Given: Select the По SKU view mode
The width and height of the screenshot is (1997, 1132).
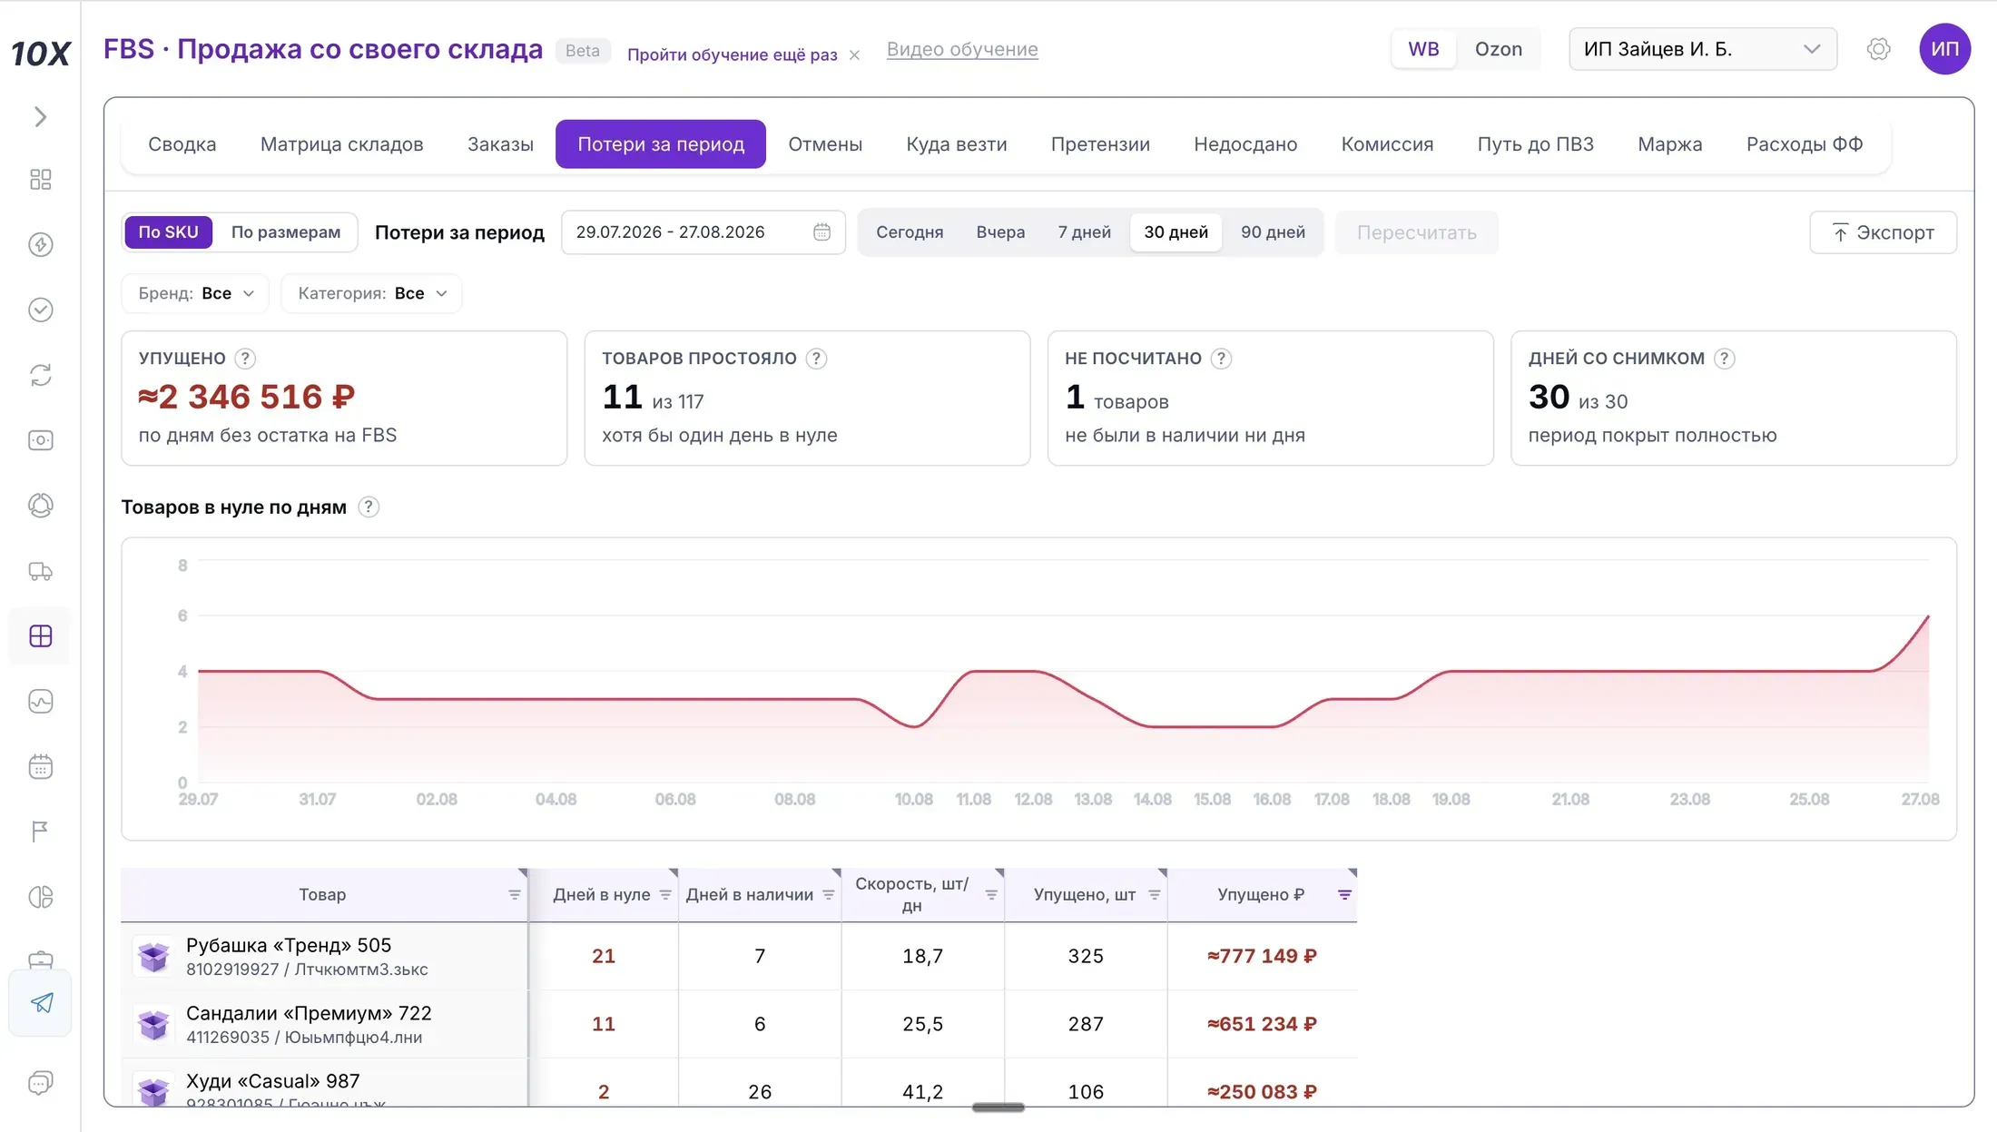Looking at the screenshot, I should click(x=168, y=232).
